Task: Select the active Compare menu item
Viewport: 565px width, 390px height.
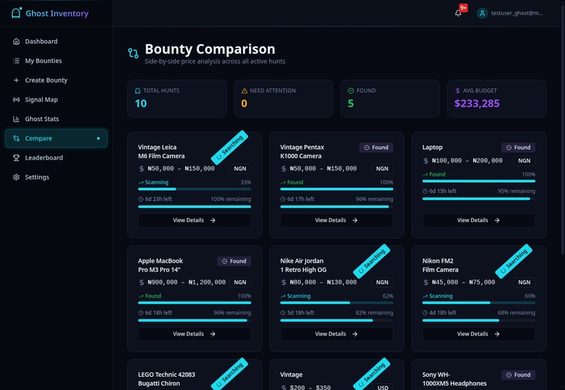Action: [56, 139]
